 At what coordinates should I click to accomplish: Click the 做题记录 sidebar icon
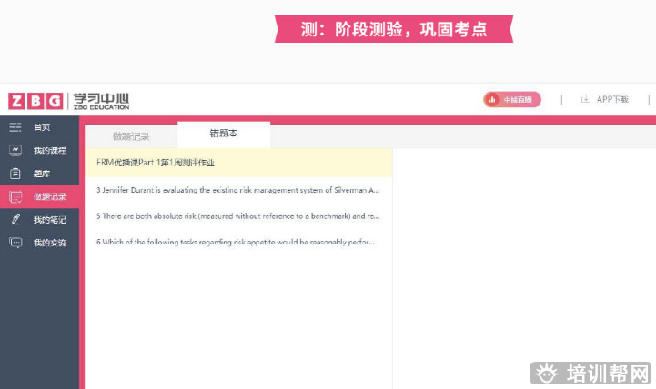click(15, 196)
